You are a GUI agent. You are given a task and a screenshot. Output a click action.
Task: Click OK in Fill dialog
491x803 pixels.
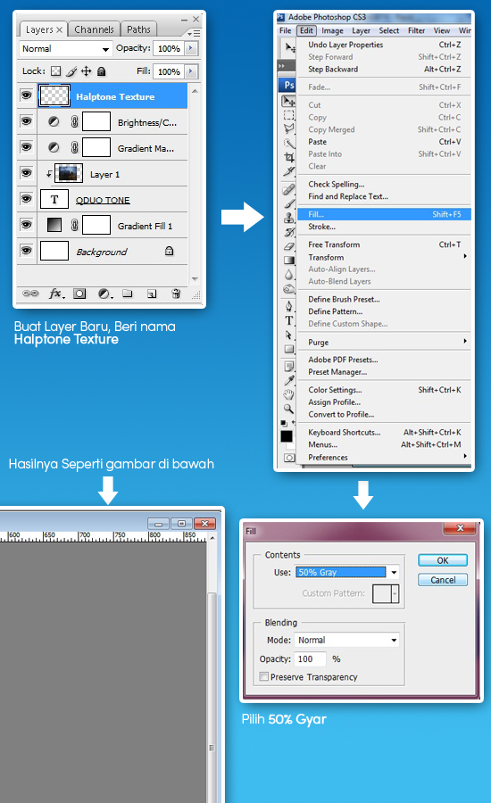pos(443,560)
